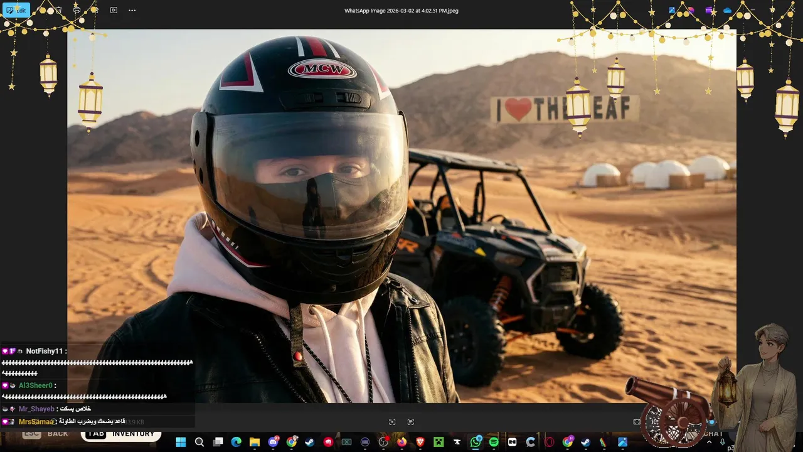Viewport: 803px width, 452px height.
Task: Click the BACK overlay label
Action: pos(58,434)
